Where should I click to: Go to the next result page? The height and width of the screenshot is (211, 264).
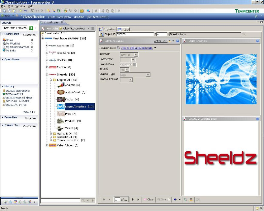click(133, 199)
